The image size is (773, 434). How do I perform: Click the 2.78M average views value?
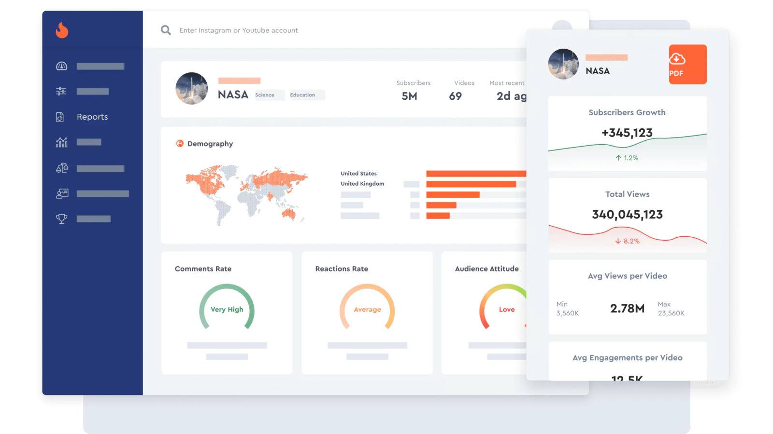pyautogui.click(x=627, y=309)
